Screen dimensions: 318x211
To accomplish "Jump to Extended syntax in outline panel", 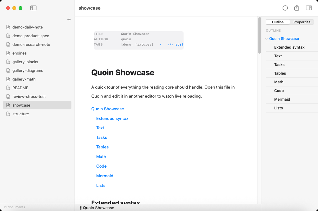I will (289, 47).
